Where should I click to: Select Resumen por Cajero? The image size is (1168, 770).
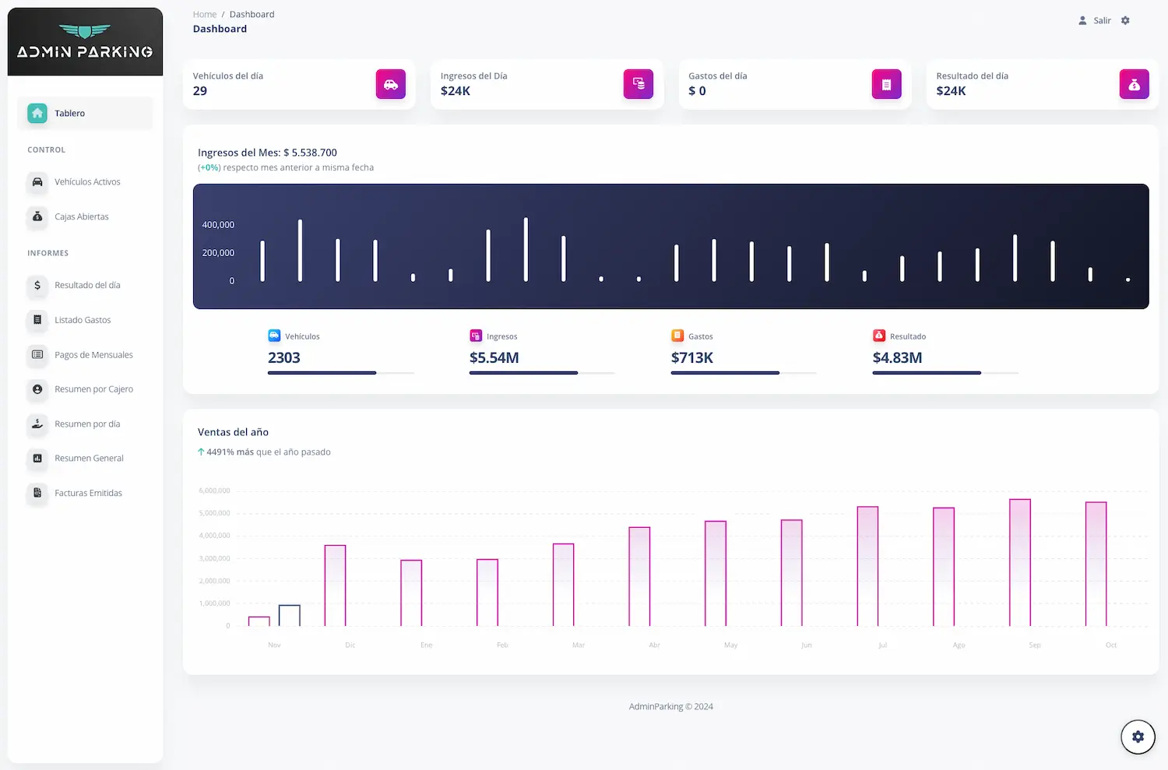(93, 389)
